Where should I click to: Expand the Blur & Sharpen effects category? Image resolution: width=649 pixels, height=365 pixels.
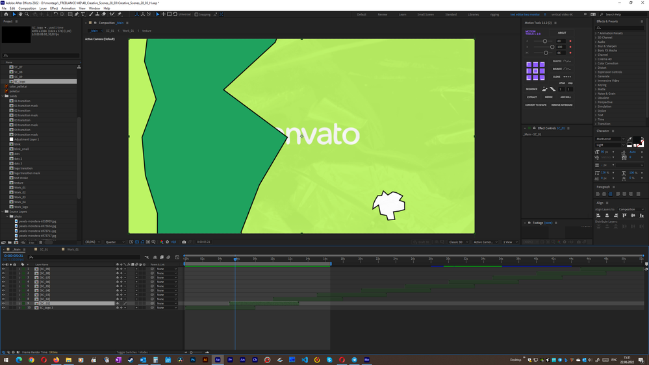pyautogui.click(x=596, y=46)
